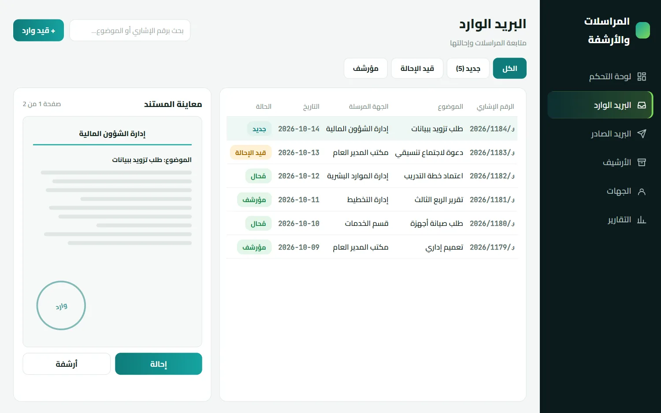Click the person icon next to الجهات
The height and width of the screenshot is (413, 661).
pos(642,191)
